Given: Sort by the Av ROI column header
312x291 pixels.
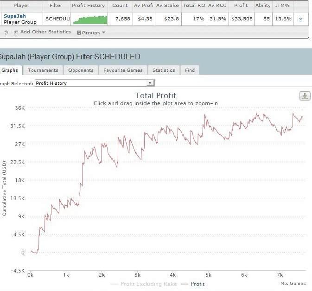Looking at the screenshot, I should [217, 6].
